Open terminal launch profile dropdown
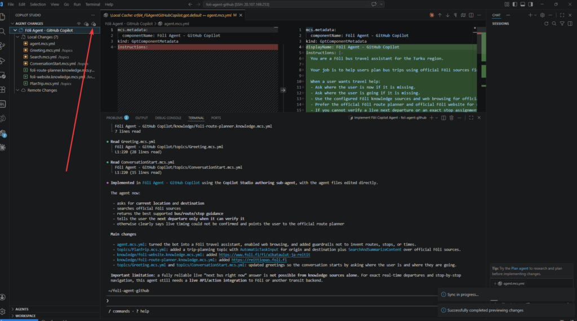Screen dimensions: 577x321 click(x=437, y=118)
